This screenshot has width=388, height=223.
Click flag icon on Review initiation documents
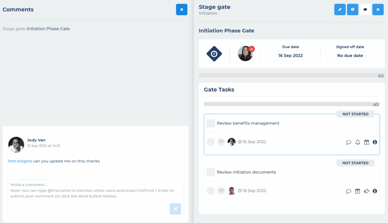tap(221, 190)
